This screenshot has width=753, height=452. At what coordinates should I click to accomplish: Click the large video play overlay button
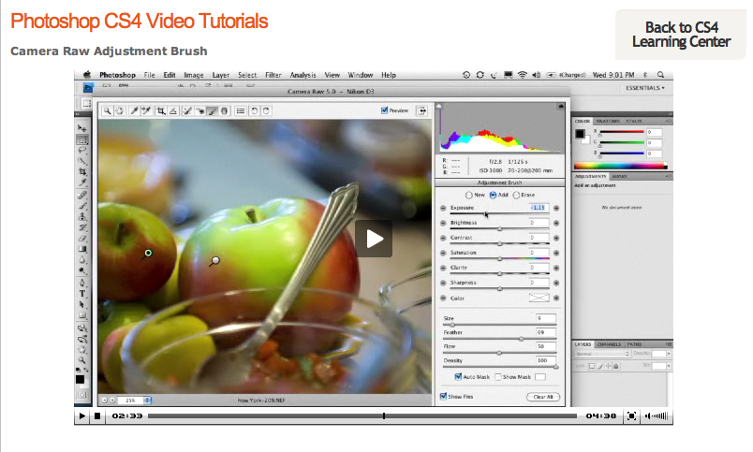click(x=374, y=239)
